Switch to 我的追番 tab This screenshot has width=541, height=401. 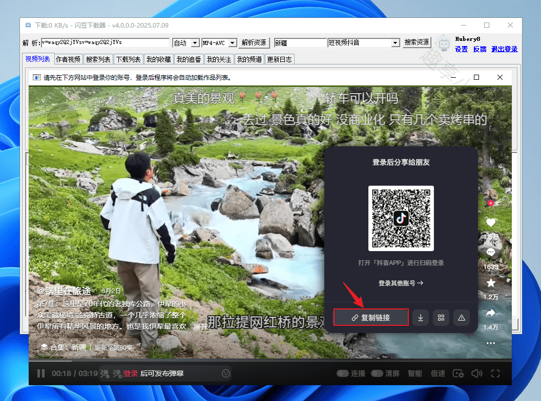click(x=189, y=59)
